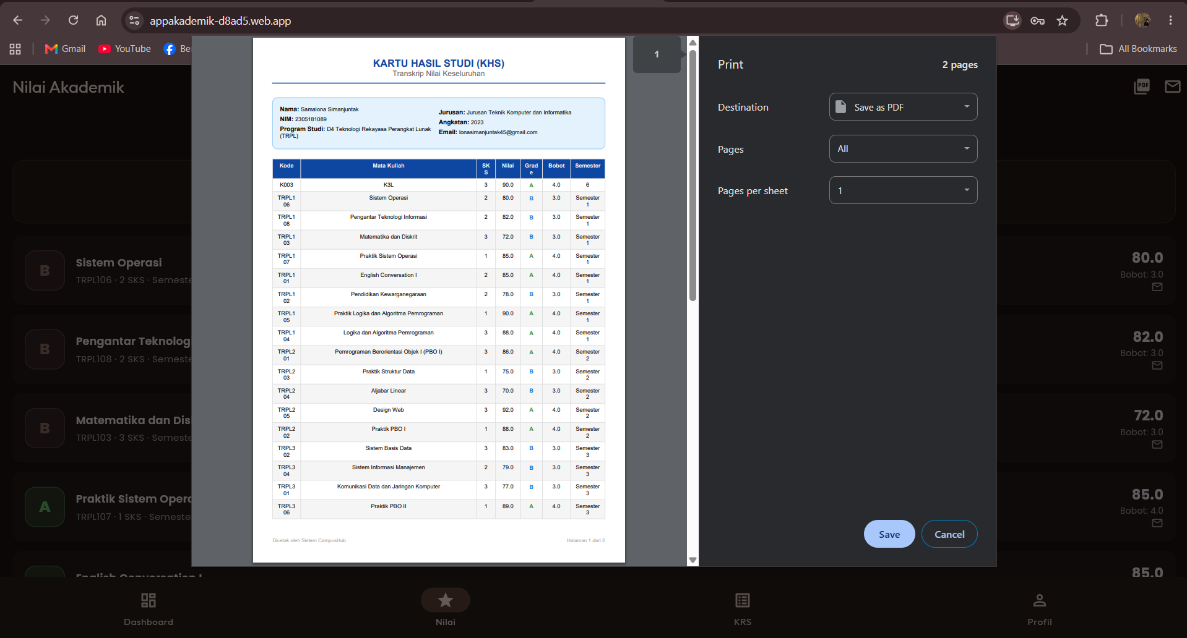Open the All Bookmarks folder
Screen dimensions: 1187x638
tap(1138, 49)
